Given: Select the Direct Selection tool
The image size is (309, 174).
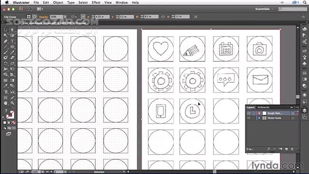Looking at the screenshot, I should 12,30.
